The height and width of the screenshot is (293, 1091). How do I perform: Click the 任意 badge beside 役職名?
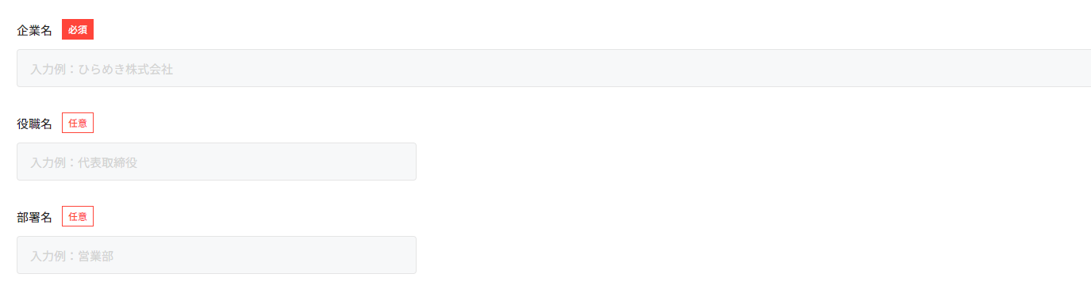pos(78,123)
